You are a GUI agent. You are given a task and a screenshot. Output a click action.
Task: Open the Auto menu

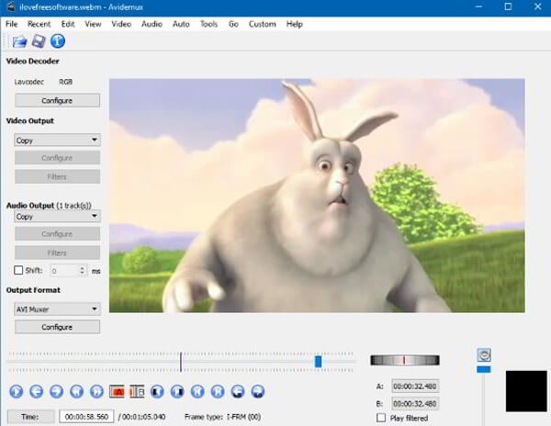pyautogui.click(x=181, y=24)
